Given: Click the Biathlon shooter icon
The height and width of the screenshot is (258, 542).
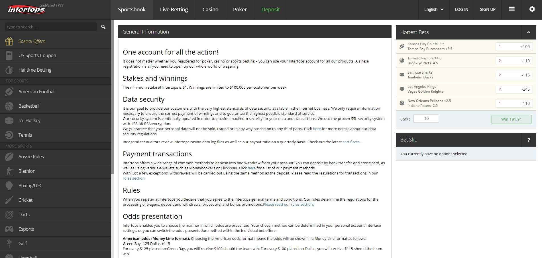Looking at the screenshot, I should click(x=9, y=171).
